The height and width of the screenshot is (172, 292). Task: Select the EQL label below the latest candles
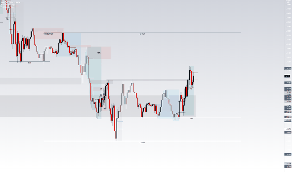click(x=191, y=89)
